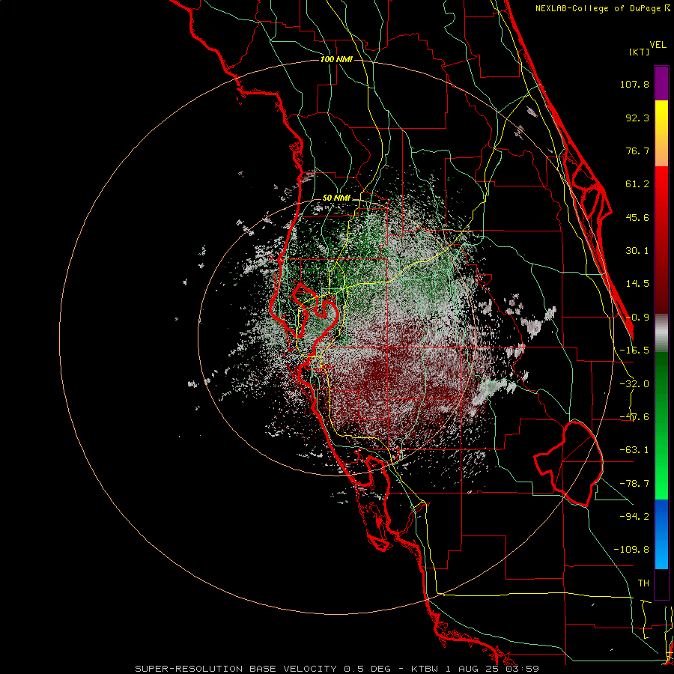
Task: Click the blue segment of velocity color bar
Action: (661, 534)
